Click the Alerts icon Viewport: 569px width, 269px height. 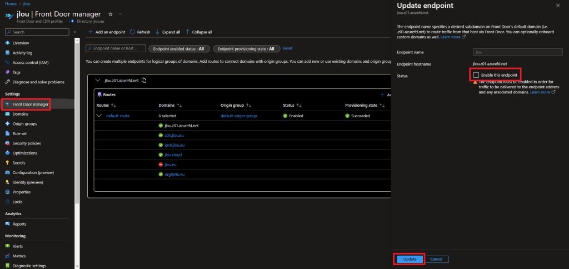pos(8,246)
